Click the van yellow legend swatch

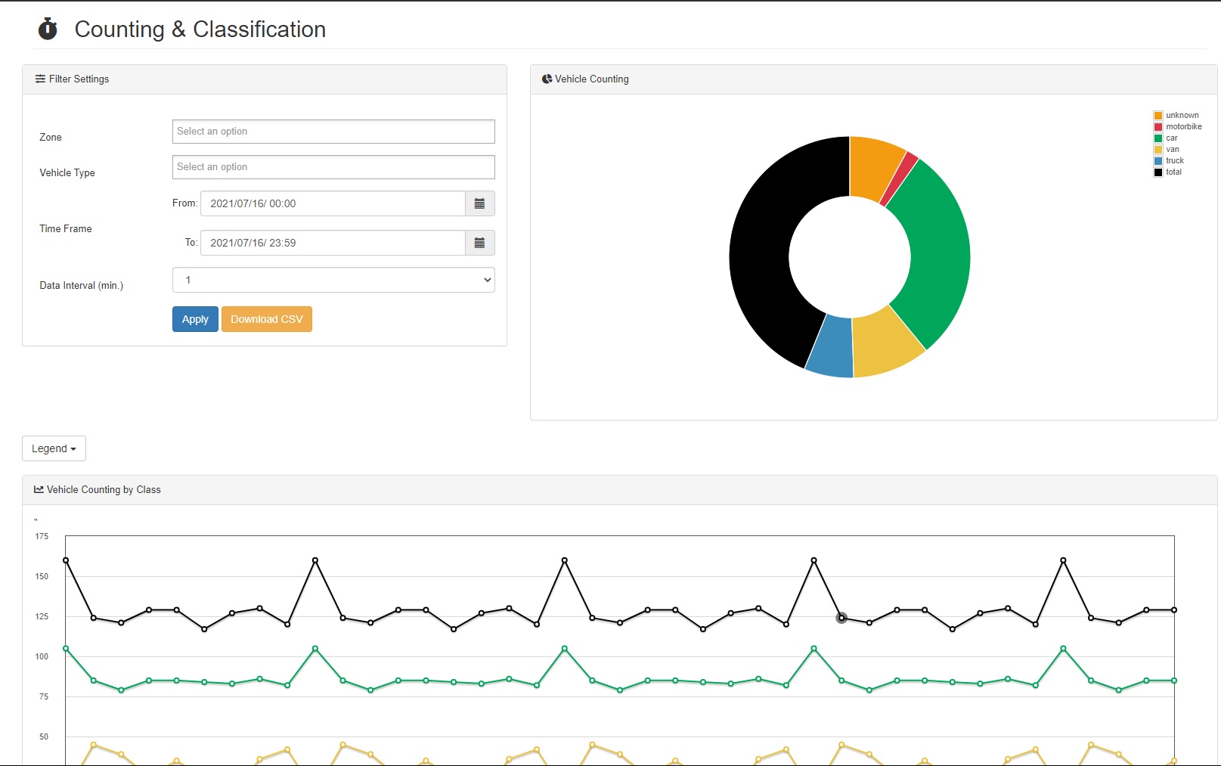pyautogui.click(x=1157, y=150)
